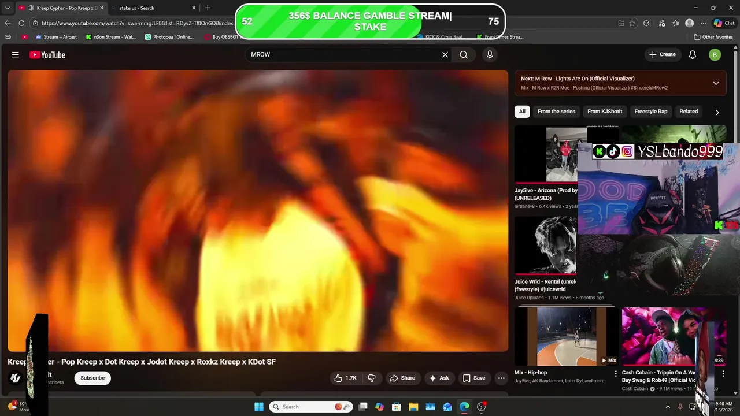Subscribe to the channel
Screen dimensions: 740x416
click(x=92, y=378)
